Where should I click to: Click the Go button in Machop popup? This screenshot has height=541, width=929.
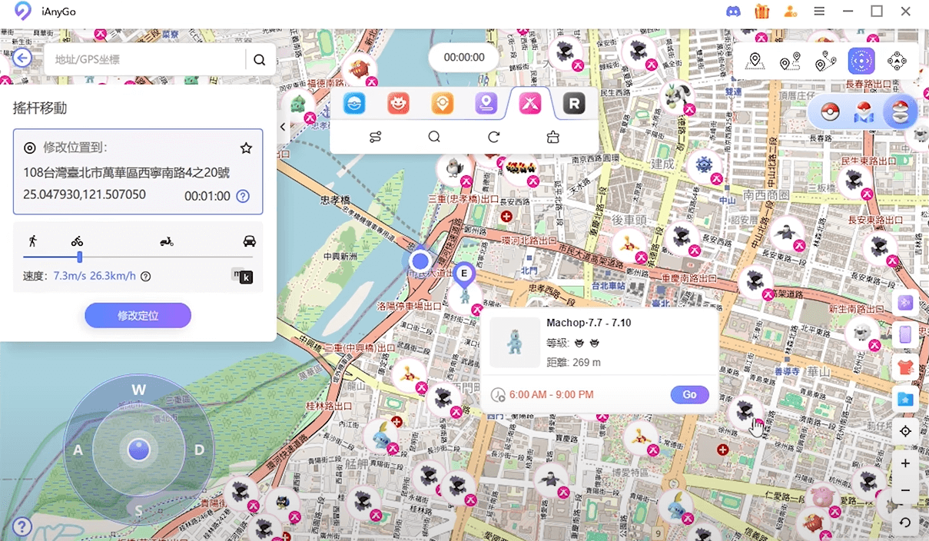click(x=689, y=395)
